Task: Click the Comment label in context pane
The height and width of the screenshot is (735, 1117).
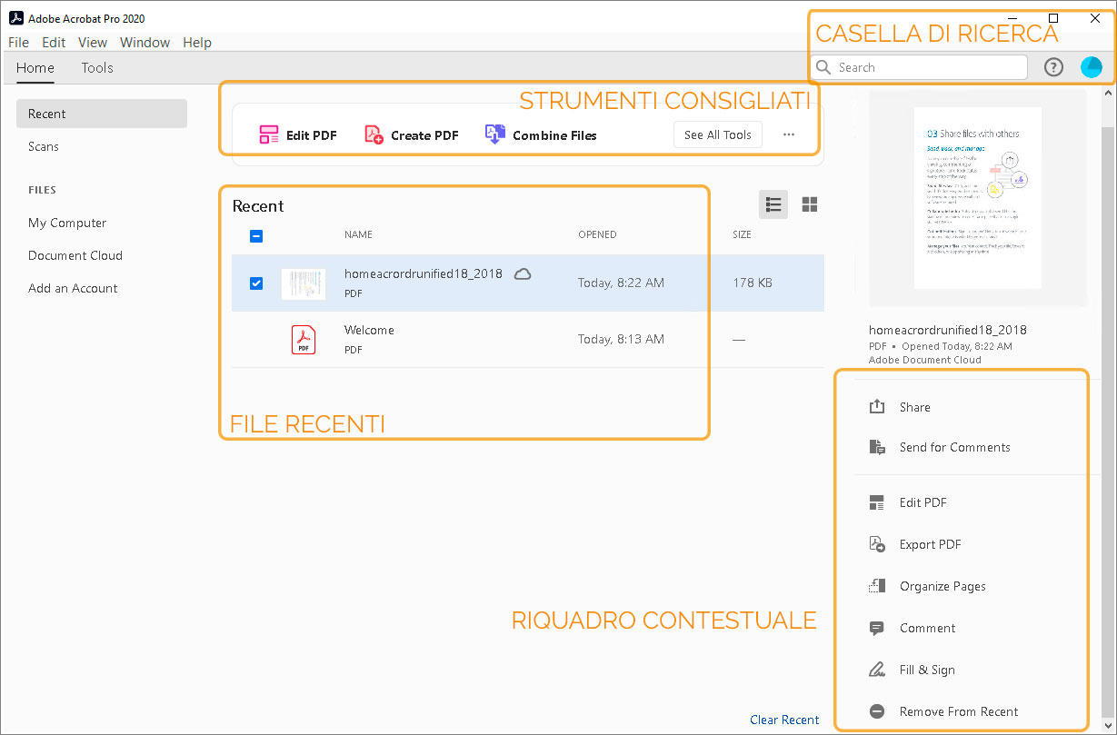Action: [x=928, y=628]
